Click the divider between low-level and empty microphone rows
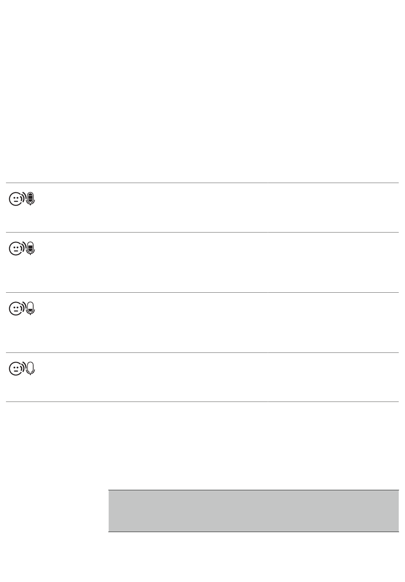Screen dimensions: 405x582 [x=202, y=353]
